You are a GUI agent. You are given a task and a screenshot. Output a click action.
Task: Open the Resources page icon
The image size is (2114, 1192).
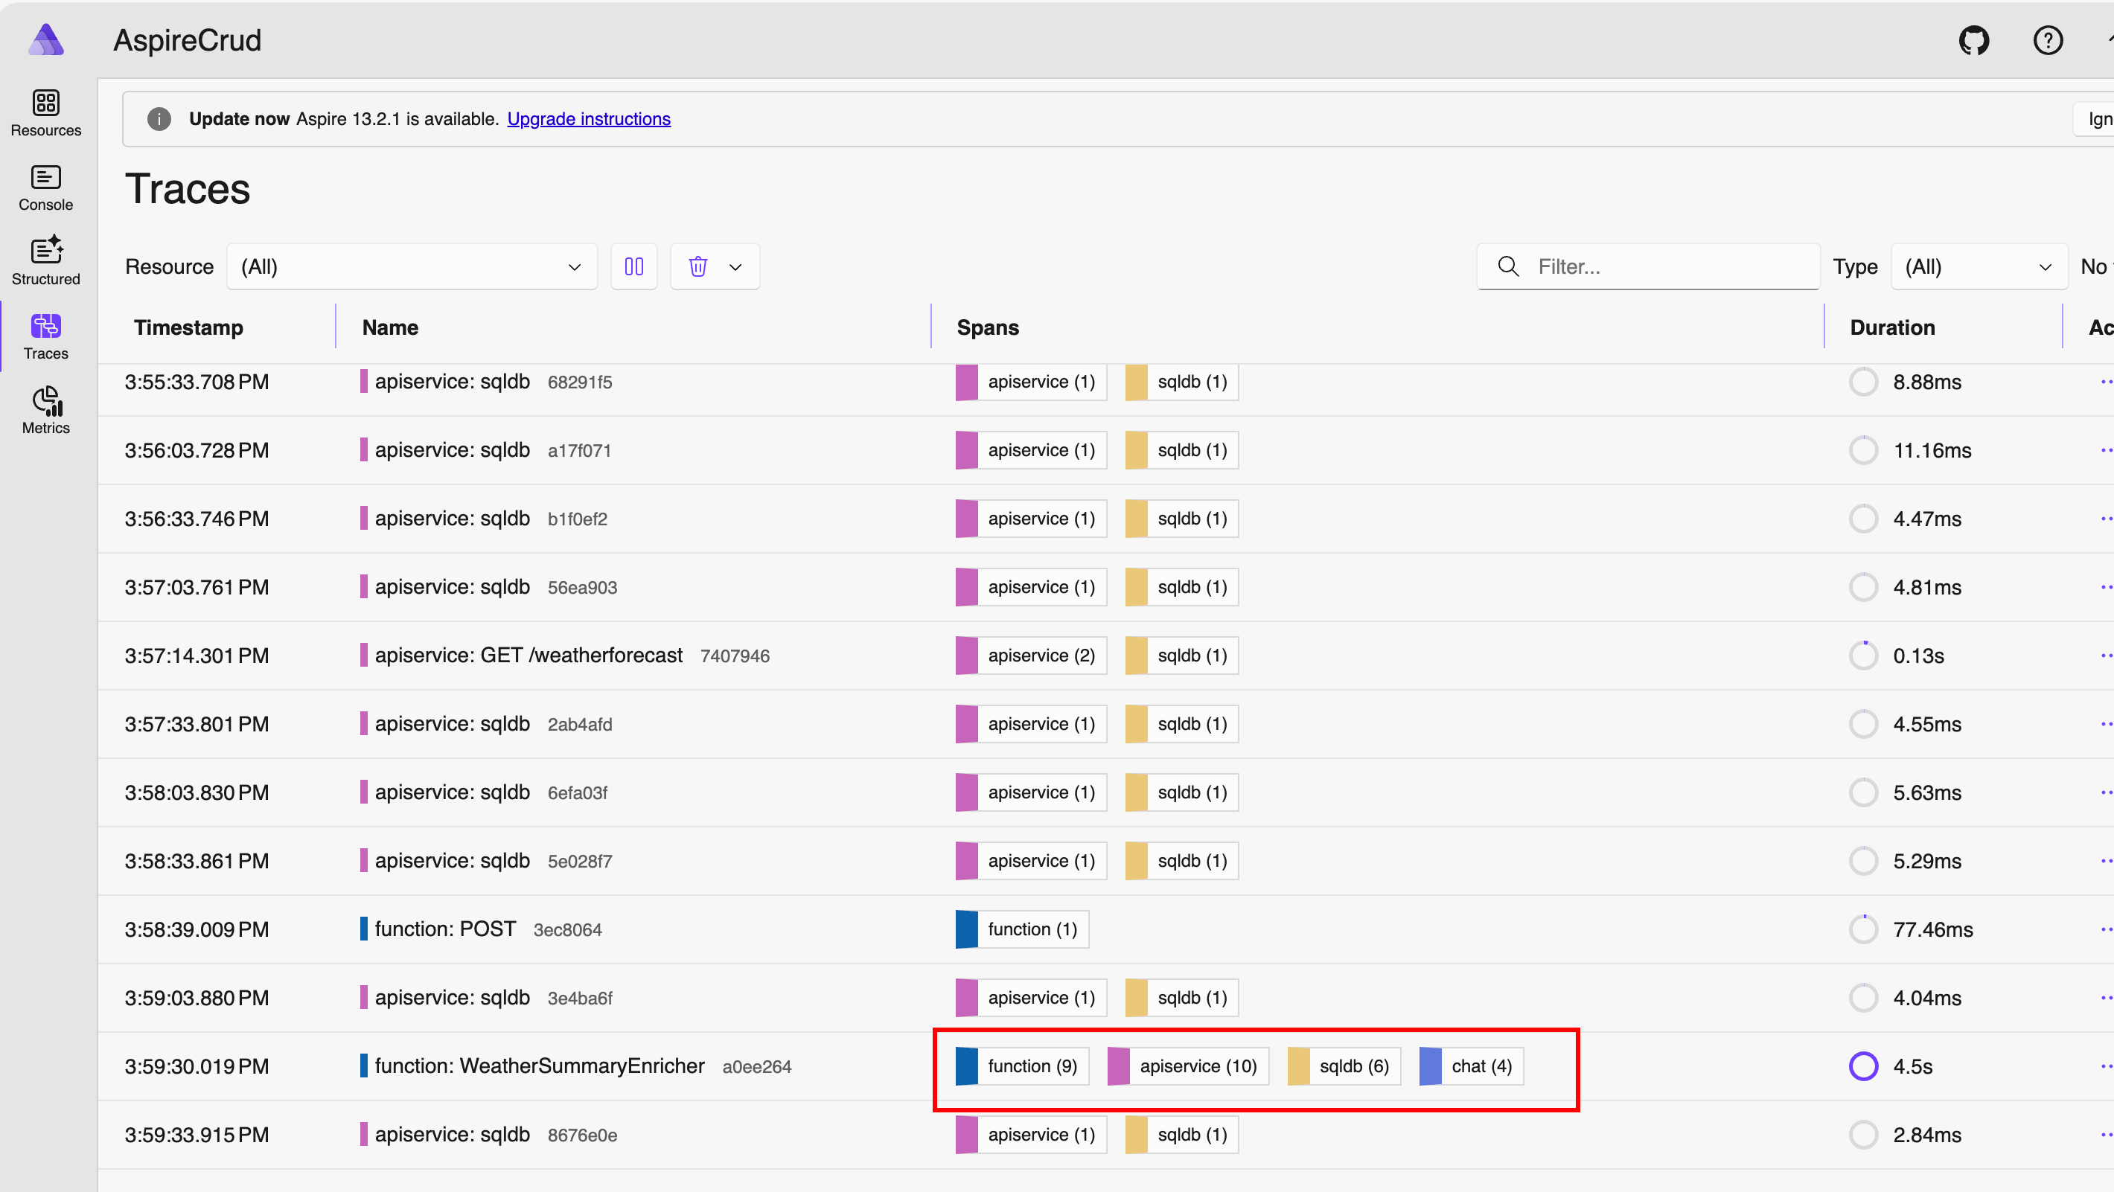coord(46,103)
